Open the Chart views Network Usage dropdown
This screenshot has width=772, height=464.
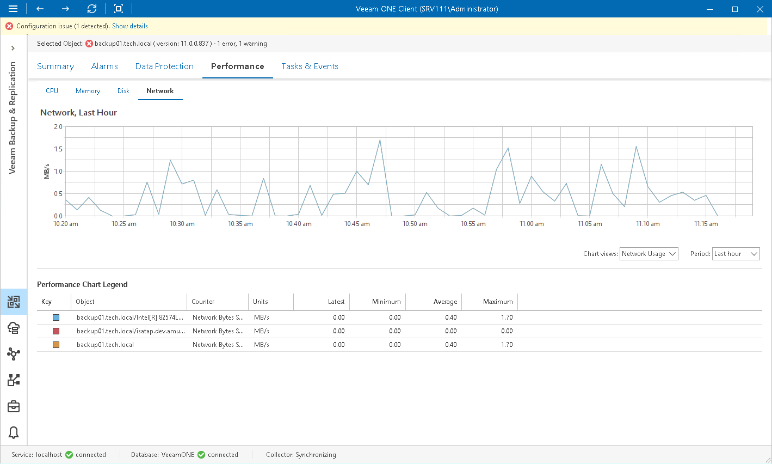click(649, 254)
